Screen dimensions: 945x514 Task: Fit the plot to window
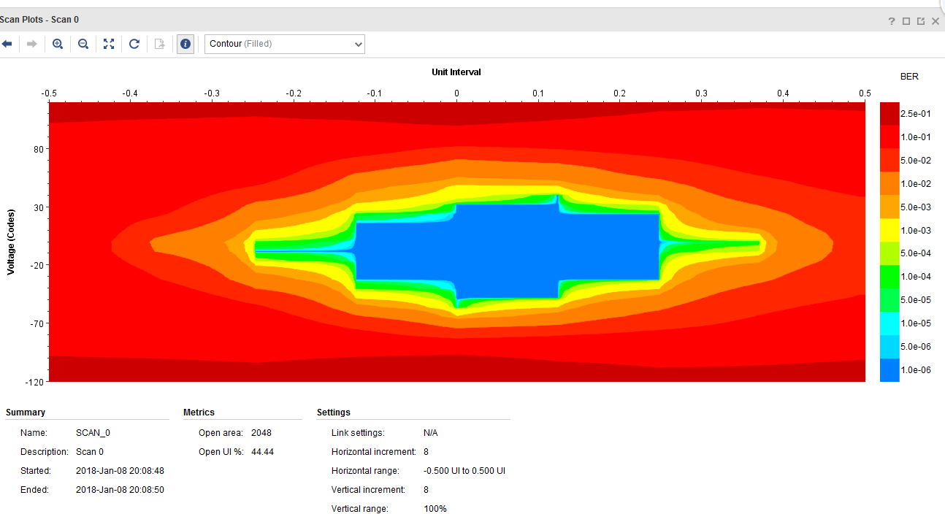(x=109, y=44)
